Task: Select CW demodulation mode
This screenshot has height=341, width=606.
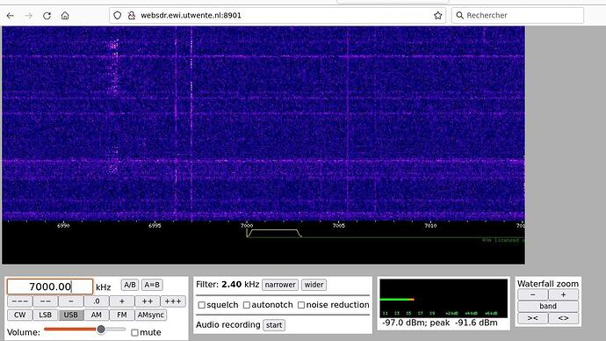Action: 19,315
